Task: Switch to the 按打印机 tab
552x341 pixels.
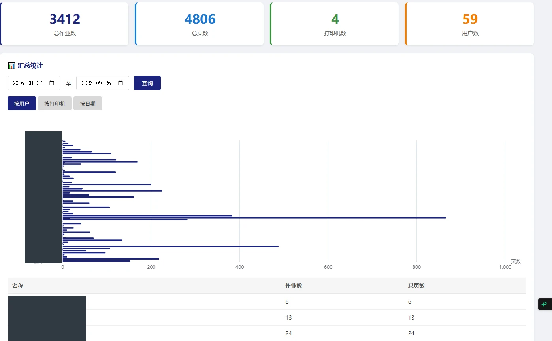Action: tap(55, 104)
